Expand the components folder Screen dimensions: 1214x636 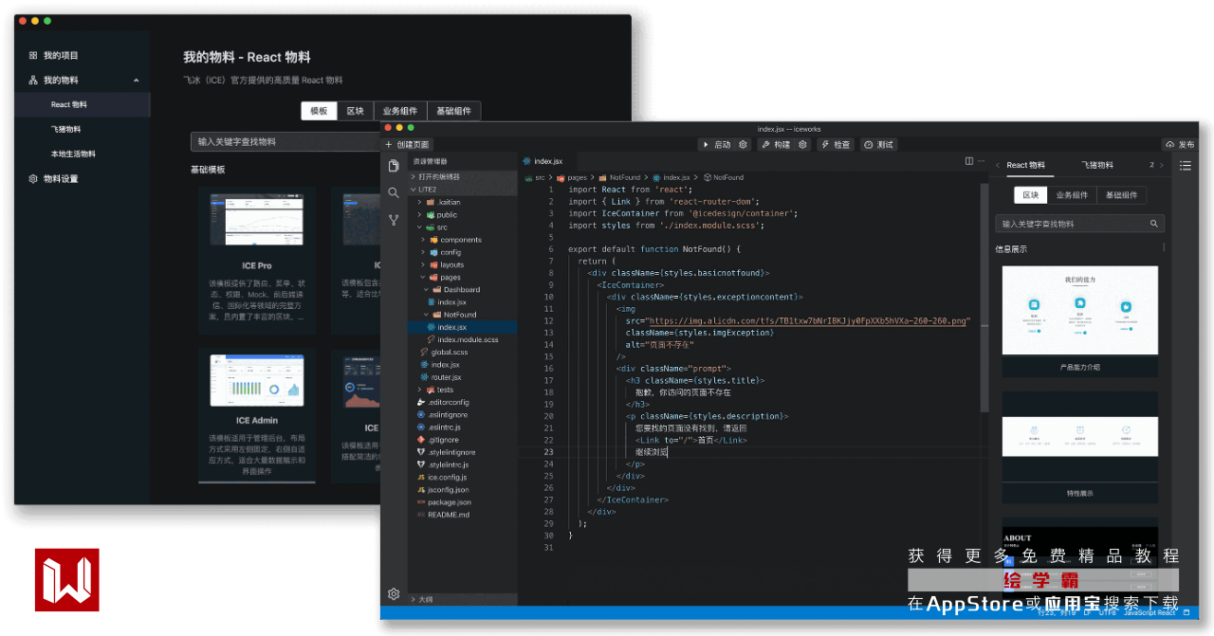[463, 240]
